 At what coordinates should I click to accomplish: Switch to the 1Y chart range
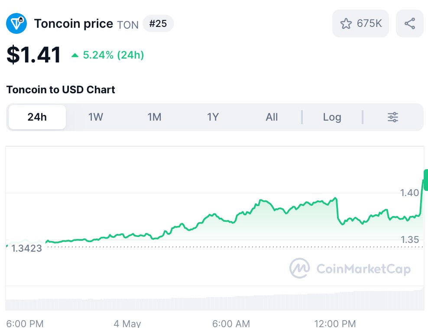pos(213,117)
